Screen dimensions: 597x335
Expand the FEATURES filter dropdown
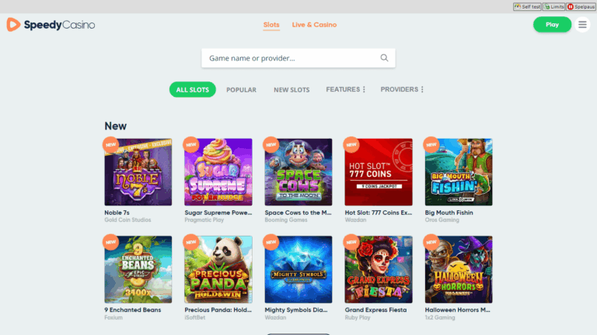tap(345, 89)
